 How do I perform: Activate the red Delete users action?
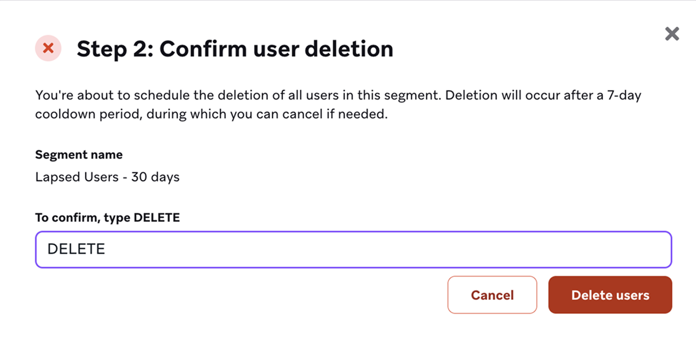pos(610,295)
